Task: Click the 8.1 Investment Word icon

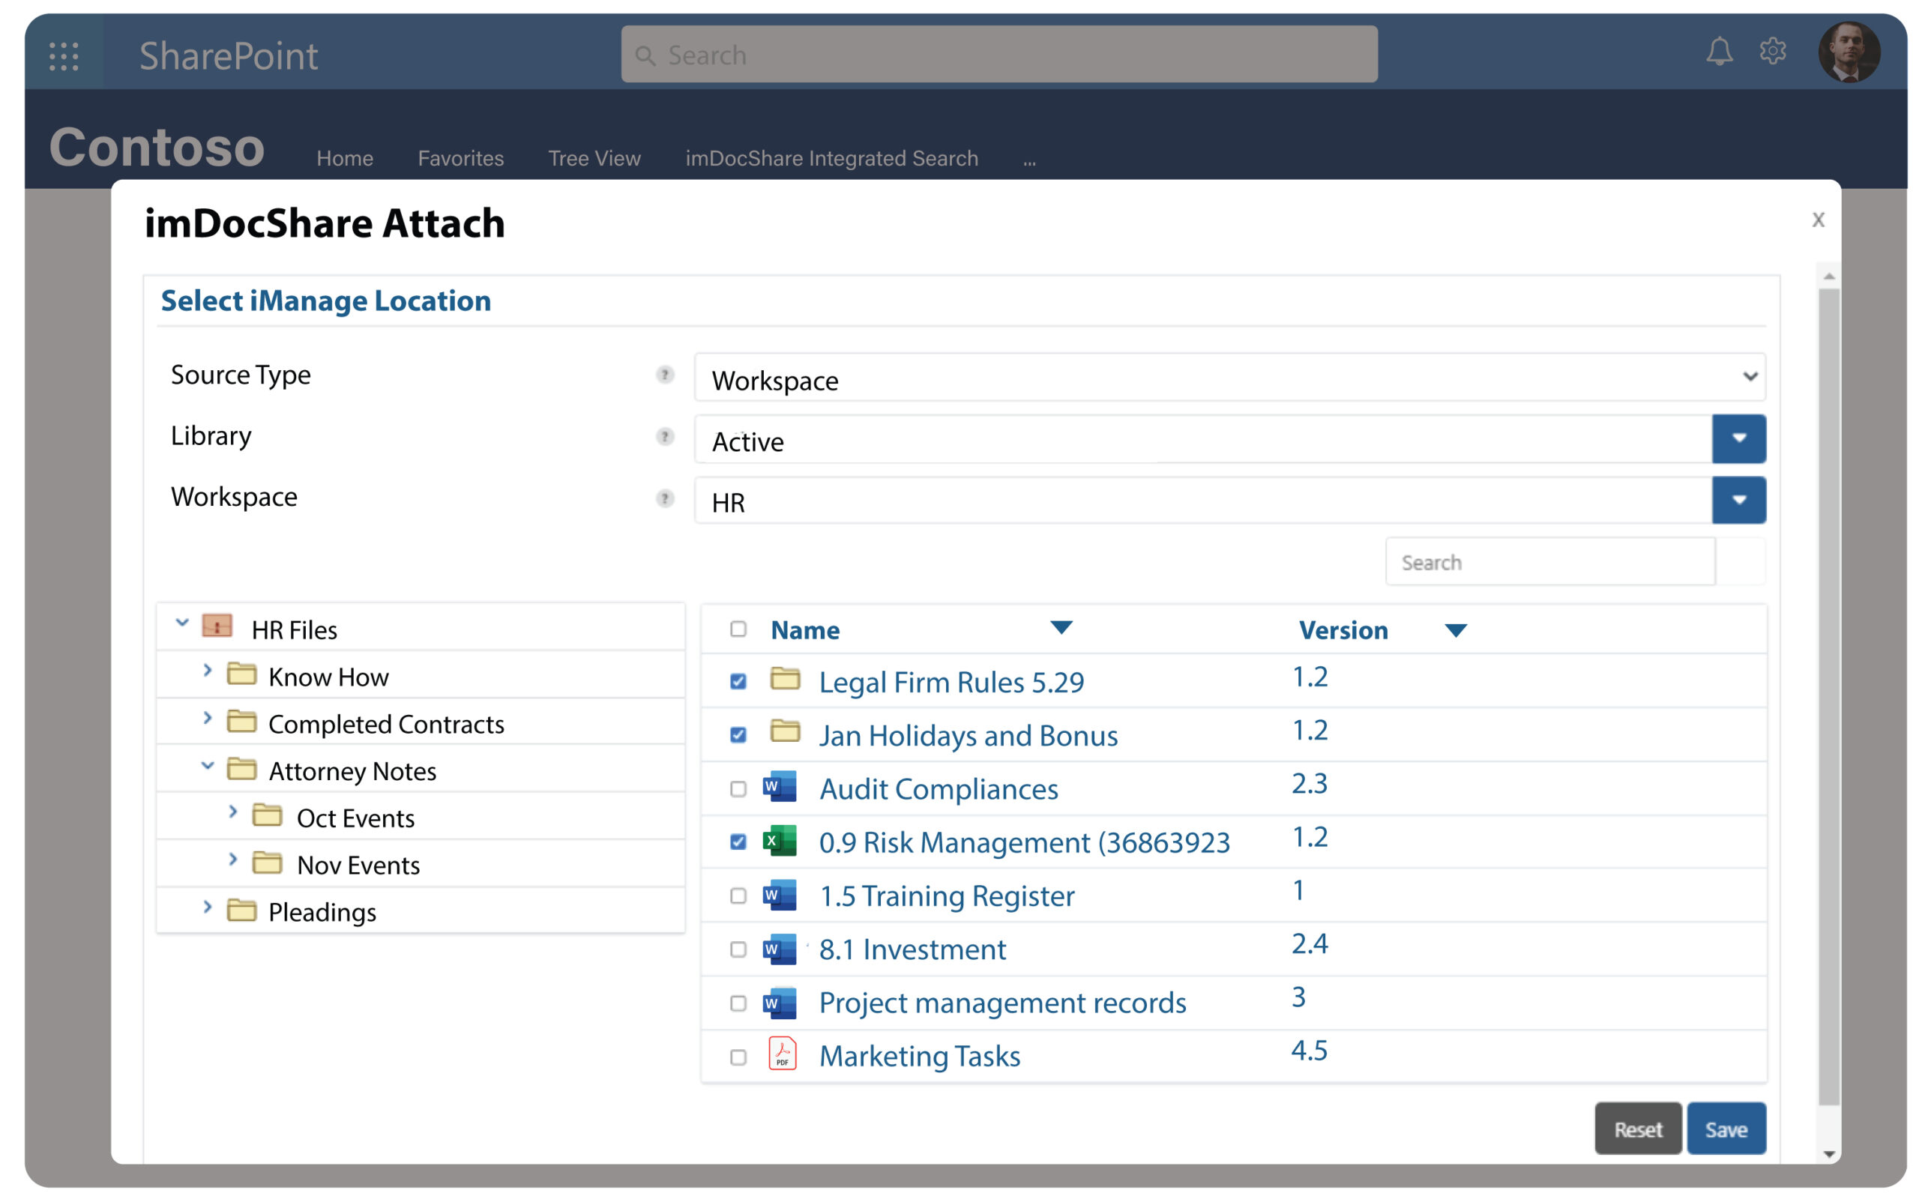Action: click(780, 949)
